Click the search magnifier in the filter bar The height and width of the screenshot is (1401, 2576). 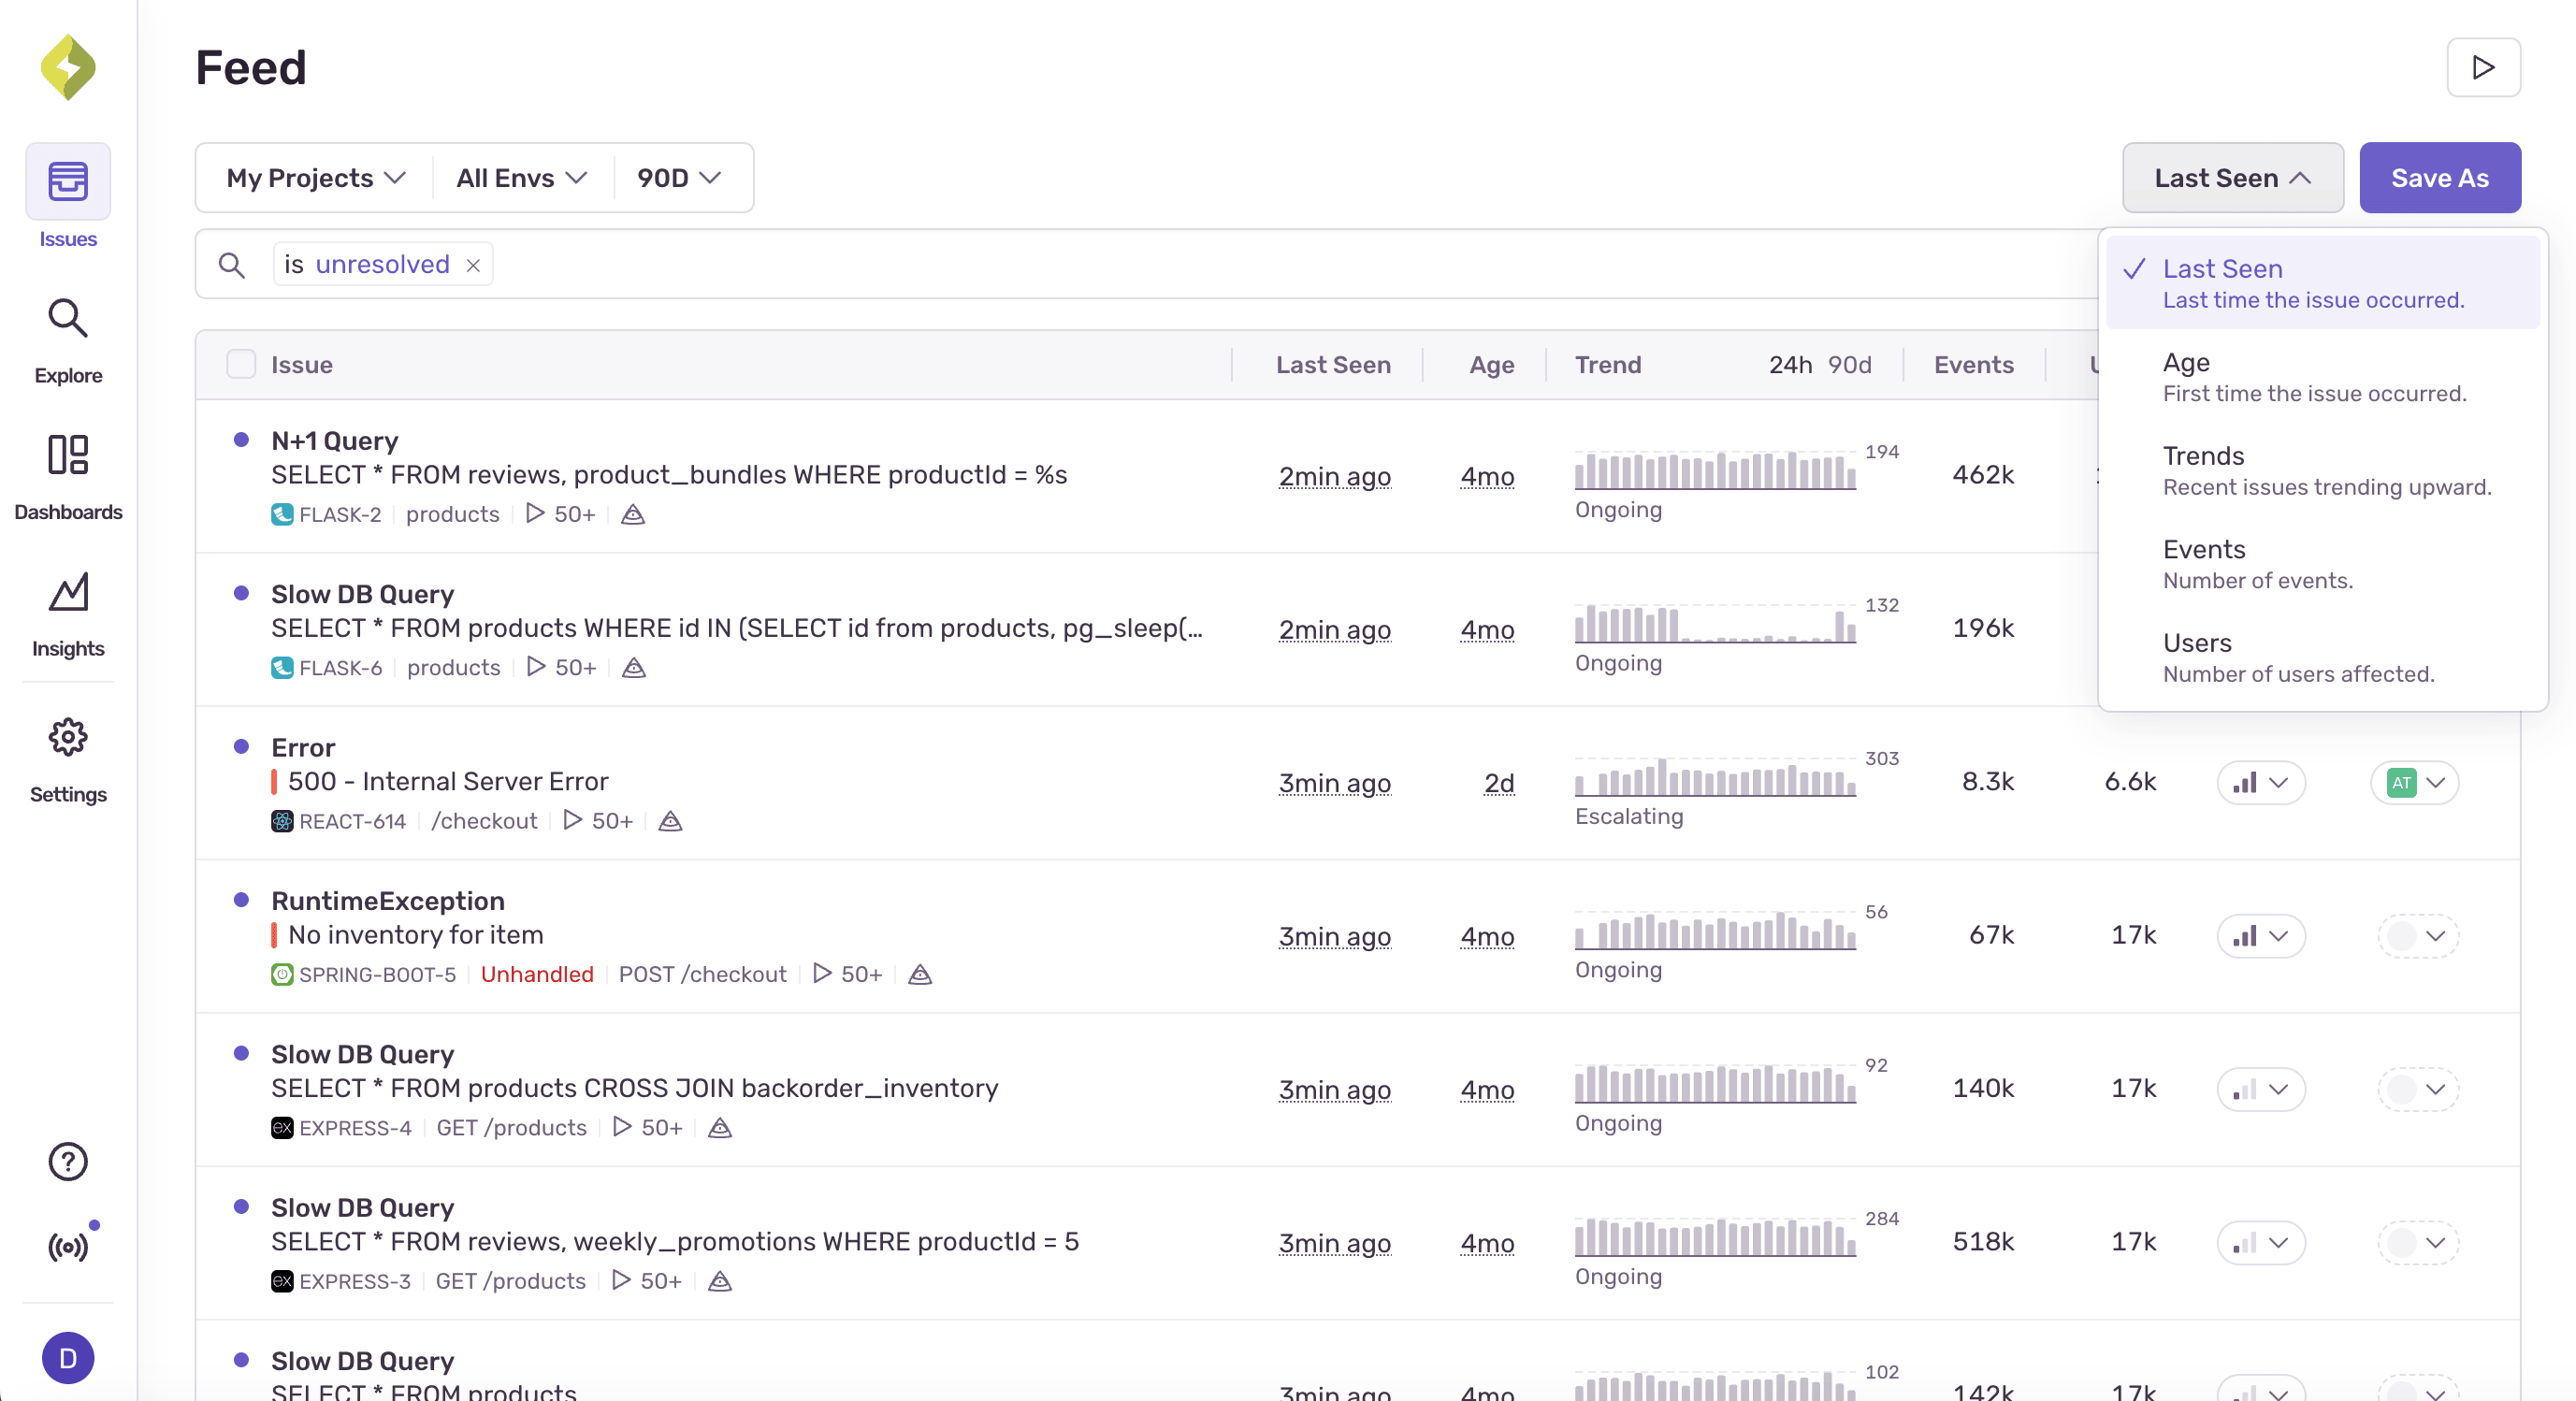pyautogui.click(x=231, y=264)
